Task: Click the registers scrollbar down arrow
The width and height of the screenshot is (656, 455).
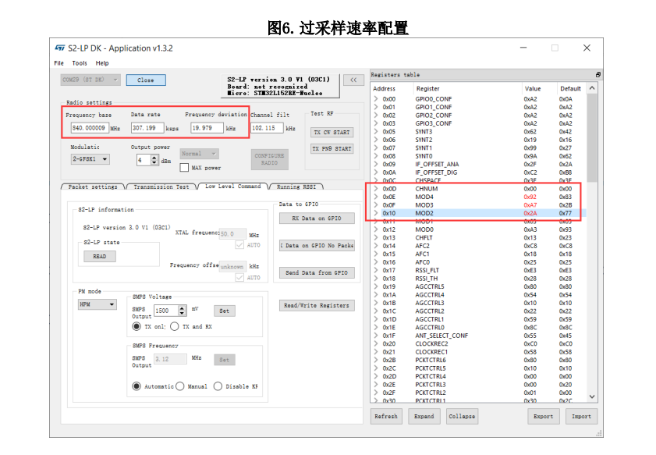Action: pyautogui.click(x=592, y=396)
